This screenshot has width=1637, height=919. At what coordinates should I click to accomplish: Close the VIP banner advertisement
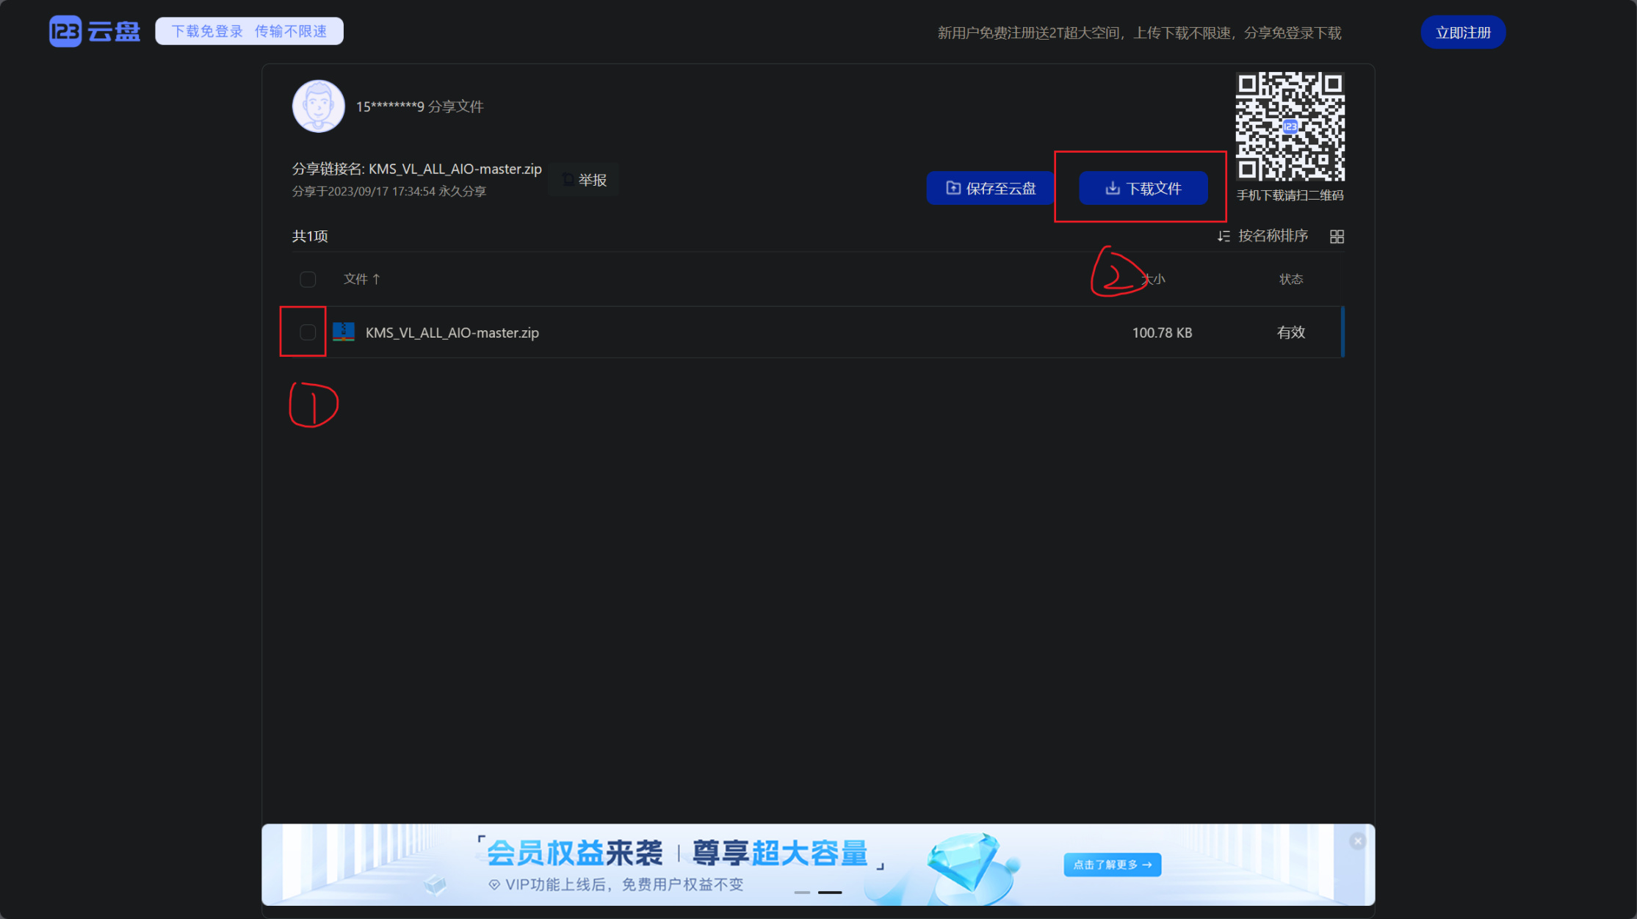[x=1357, y=841]
